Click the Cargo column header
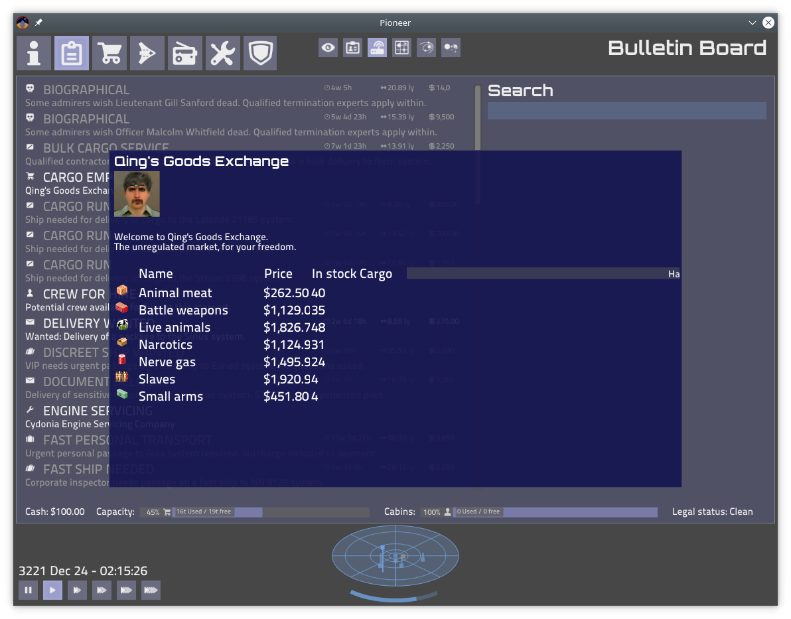 (376, 274)
